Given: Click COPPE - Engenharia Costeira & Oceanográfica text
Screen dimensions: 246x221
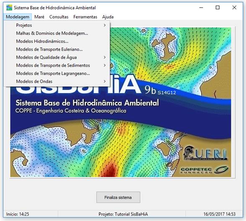Looking at the screenshot, I should (71, 111).
